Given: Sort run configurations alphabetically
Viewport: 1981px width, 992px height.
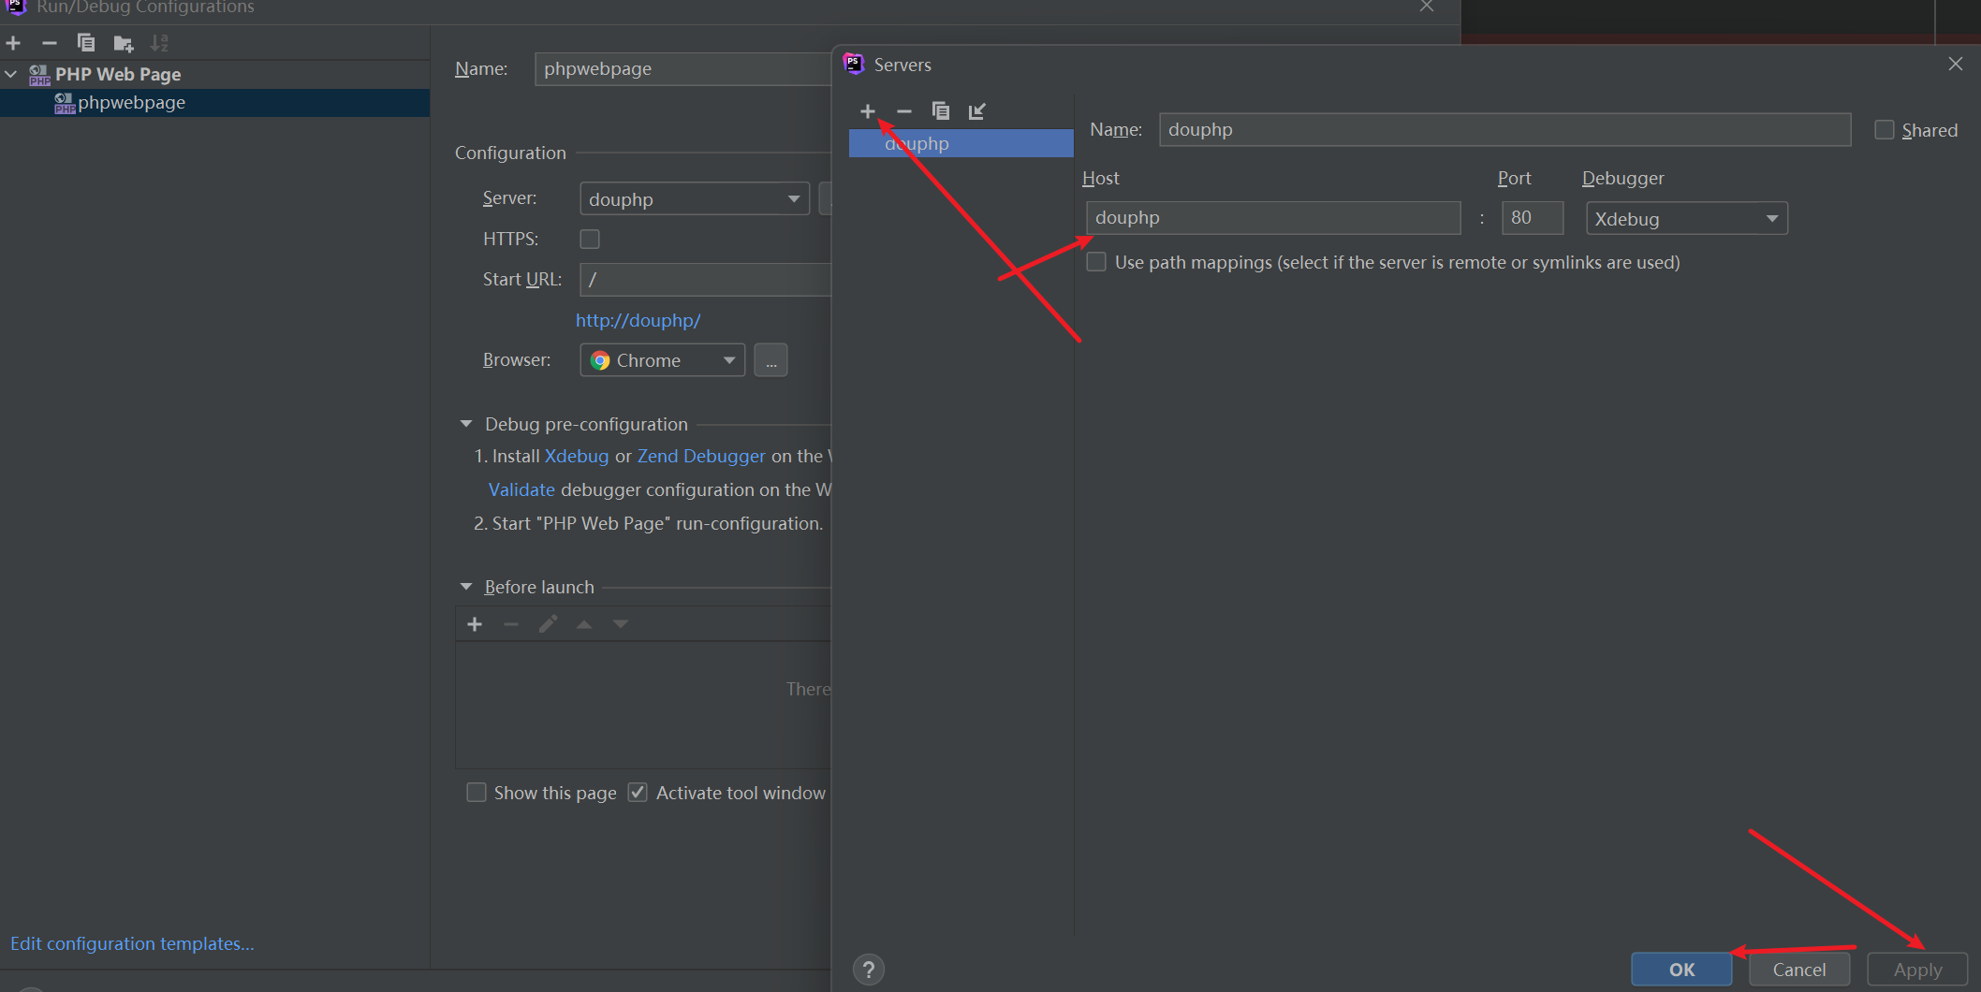Looking at the screenshot, I should pos(160,43).
